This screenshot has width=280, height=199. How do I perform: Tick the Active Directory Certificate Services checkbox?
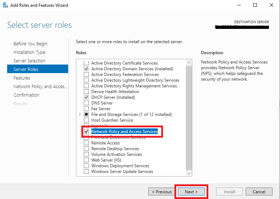tap(86, 63)
